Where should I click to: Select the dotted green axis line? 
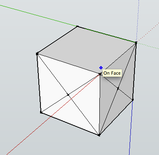[x=148, y=46]
